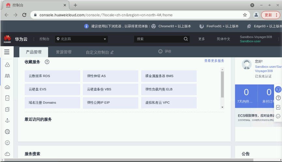Image resolution: width=282 pixels, height=162 pixels.
Task: Open the hamburger service list menu
Action: (x=7, y=52)
